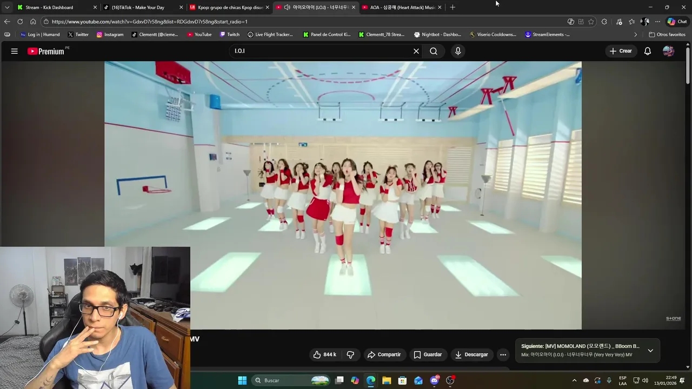Open clock and date 22:49 panel
Screen dimensions: 692x389
tap(666, 380)
